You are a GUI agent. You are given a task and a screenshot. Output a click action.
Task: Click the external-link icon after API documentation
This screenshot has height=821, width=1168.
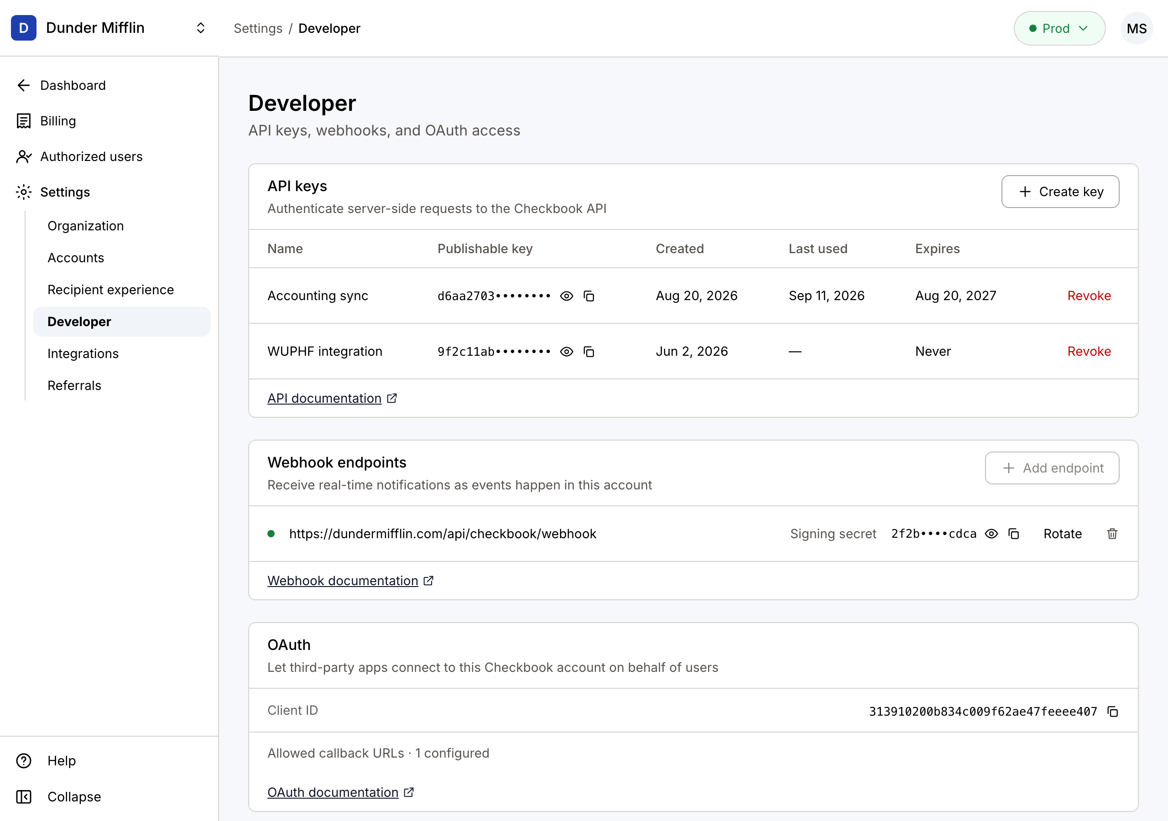click(x=392, y=398)
